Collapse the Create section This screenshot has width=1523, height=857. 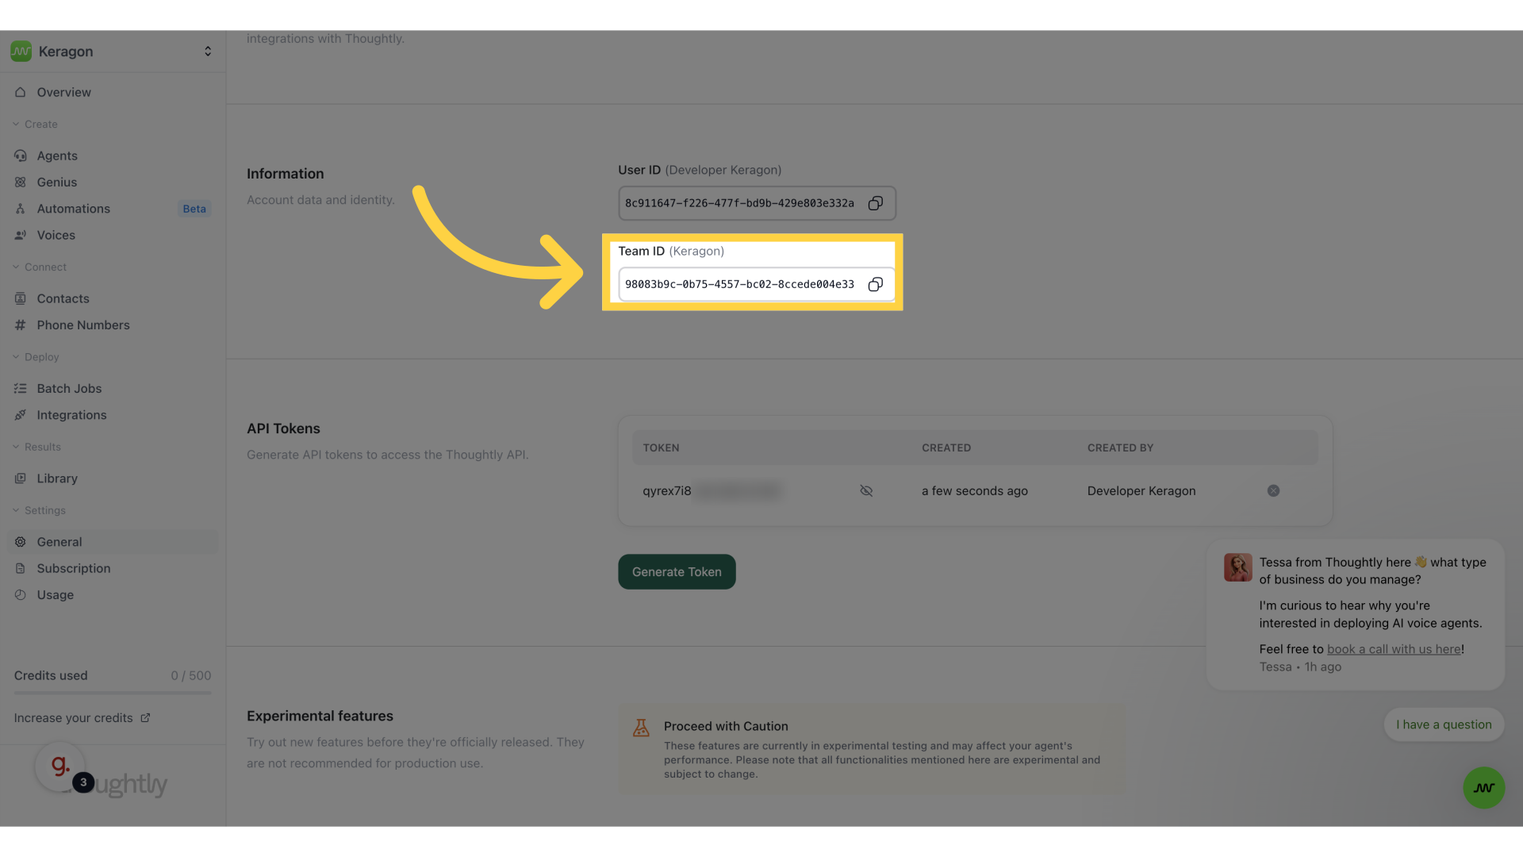(36, 124)
